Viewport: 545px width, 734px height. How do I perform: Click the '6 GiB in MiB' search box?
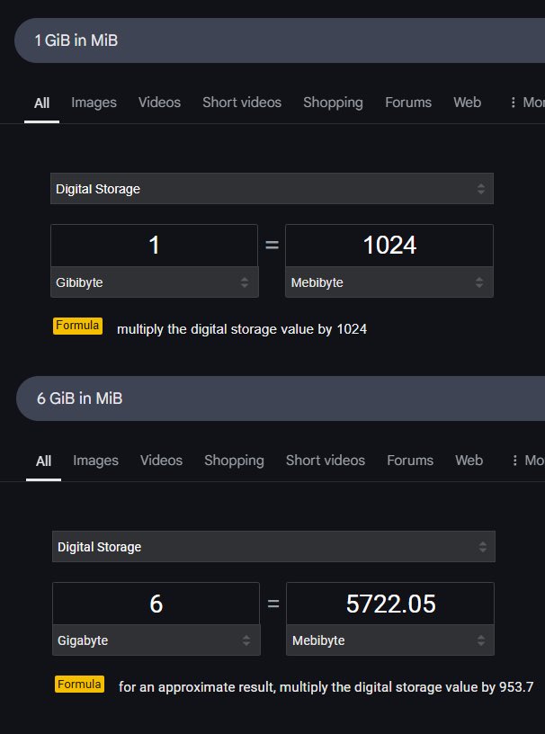point(281,398)
